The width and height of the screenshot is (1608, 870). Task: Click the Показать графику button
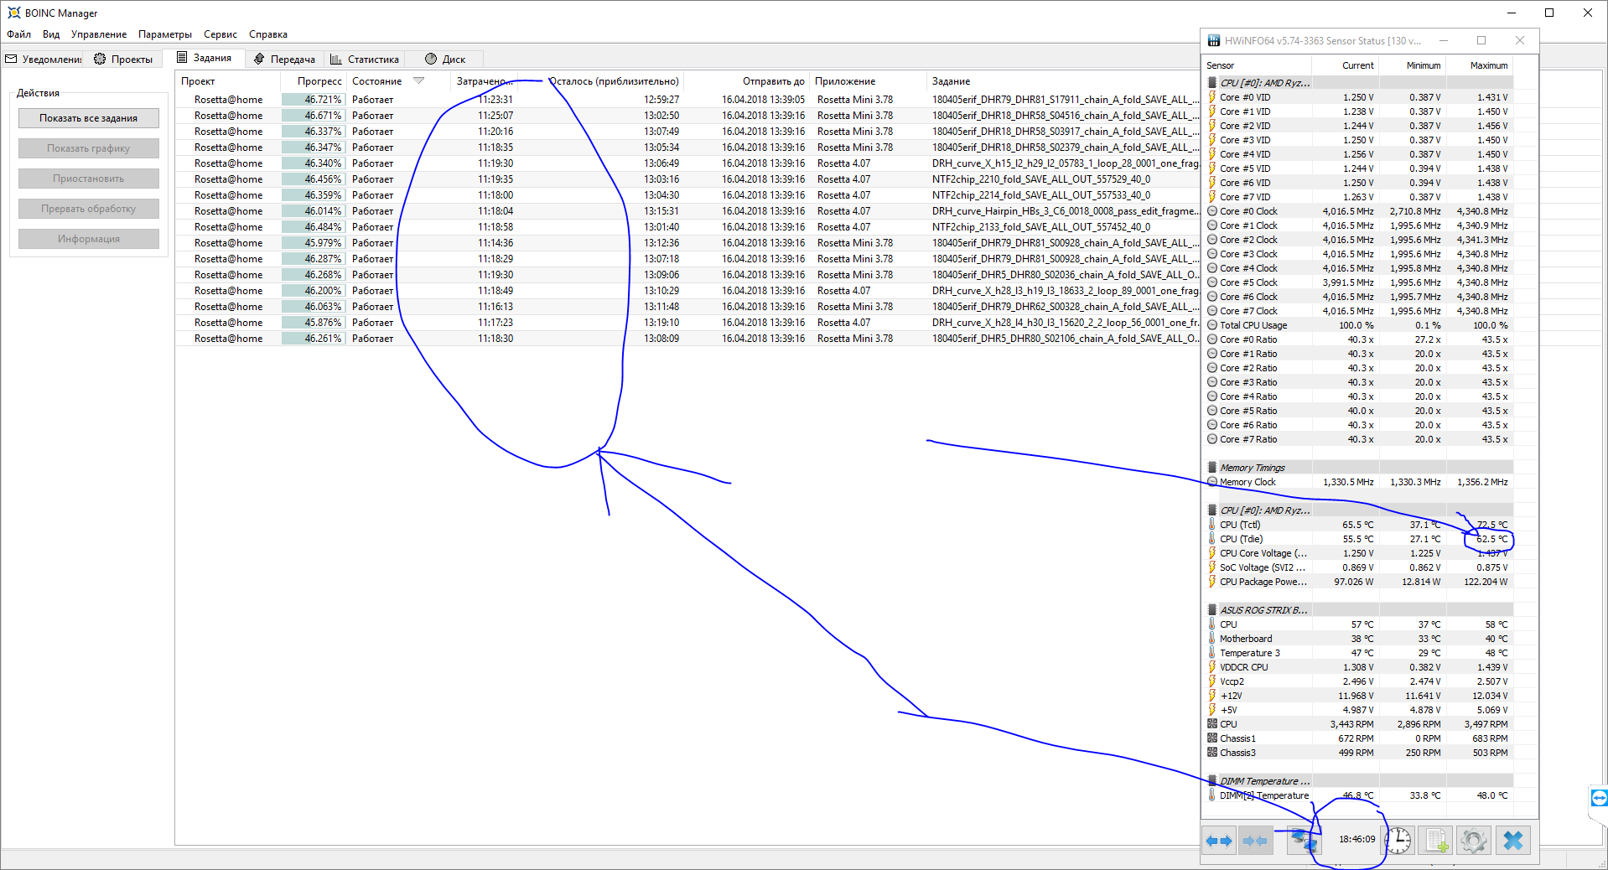pos(89,148)
